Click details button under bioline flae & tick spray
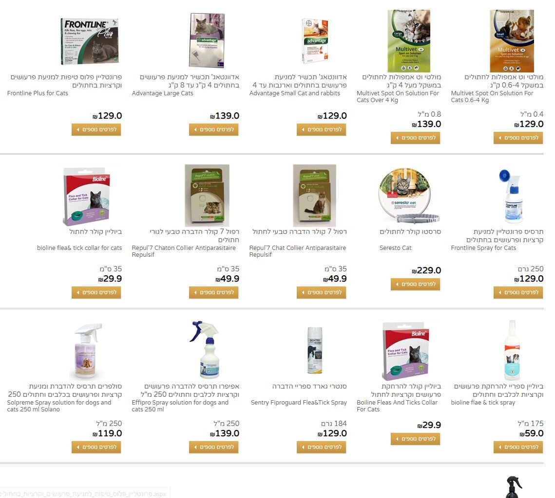The width and height of the screenshot is (555, 498). pos(518,447)
